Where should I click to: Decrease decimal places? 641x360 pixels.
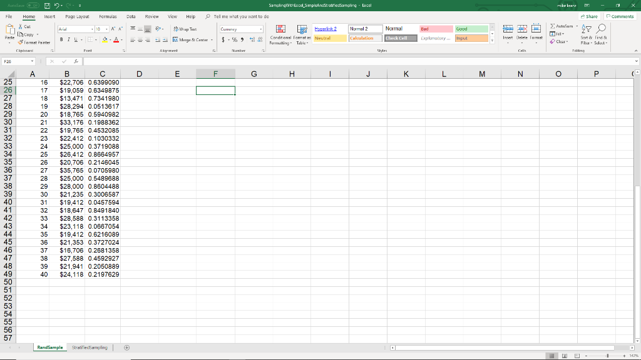(x=260, y=39)
